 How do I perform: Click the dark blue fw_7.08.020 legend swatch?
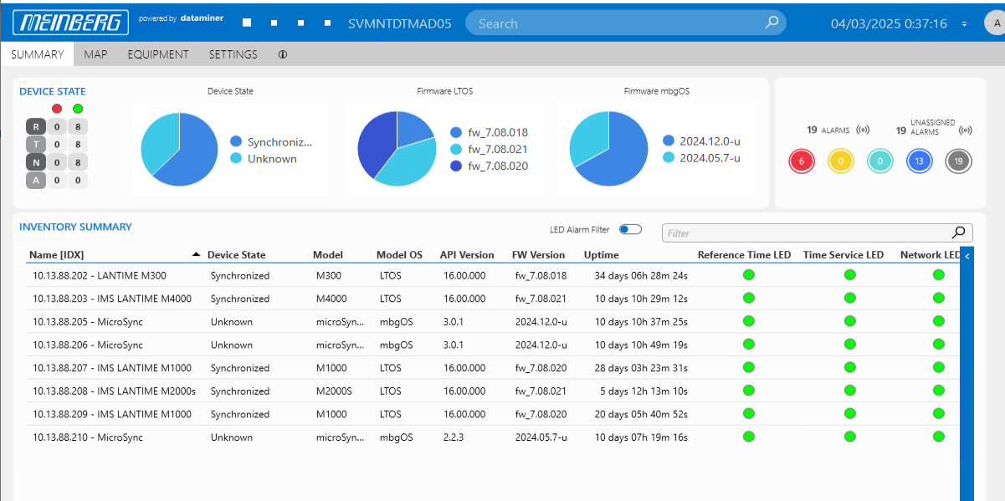456,166
